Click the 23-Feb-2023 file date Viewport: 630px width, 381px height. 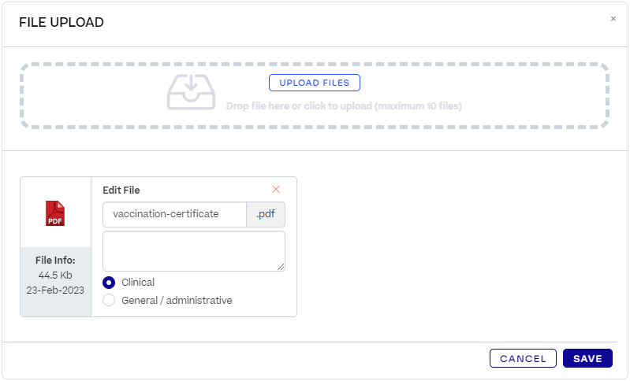(x=55, y=290)
